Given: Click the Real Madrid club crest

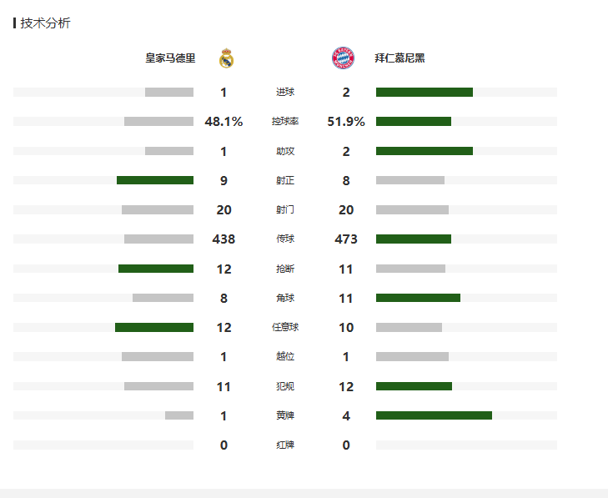Looking at the screenshot, I should click(x=226, y=58).
